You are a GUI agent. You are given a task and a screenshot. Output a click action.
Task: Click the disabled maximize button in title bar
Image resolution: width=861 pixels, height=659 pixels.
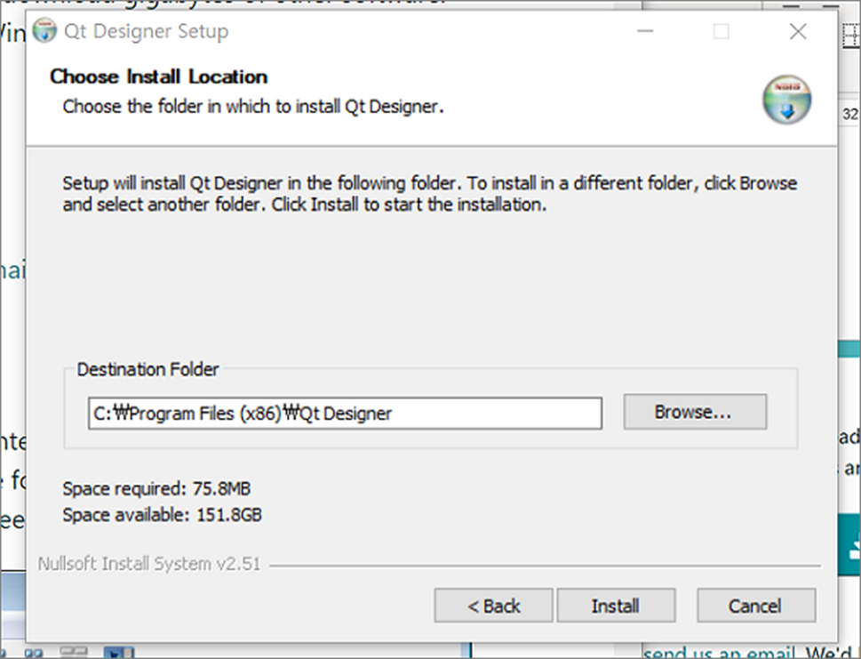coord(721,31)
